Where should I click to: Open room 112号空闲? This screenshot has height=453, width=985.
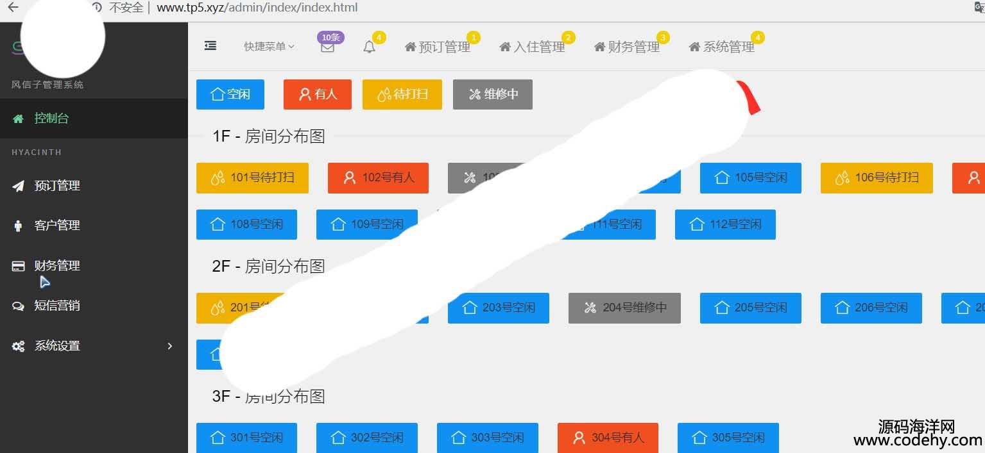(x=725, y=224)
